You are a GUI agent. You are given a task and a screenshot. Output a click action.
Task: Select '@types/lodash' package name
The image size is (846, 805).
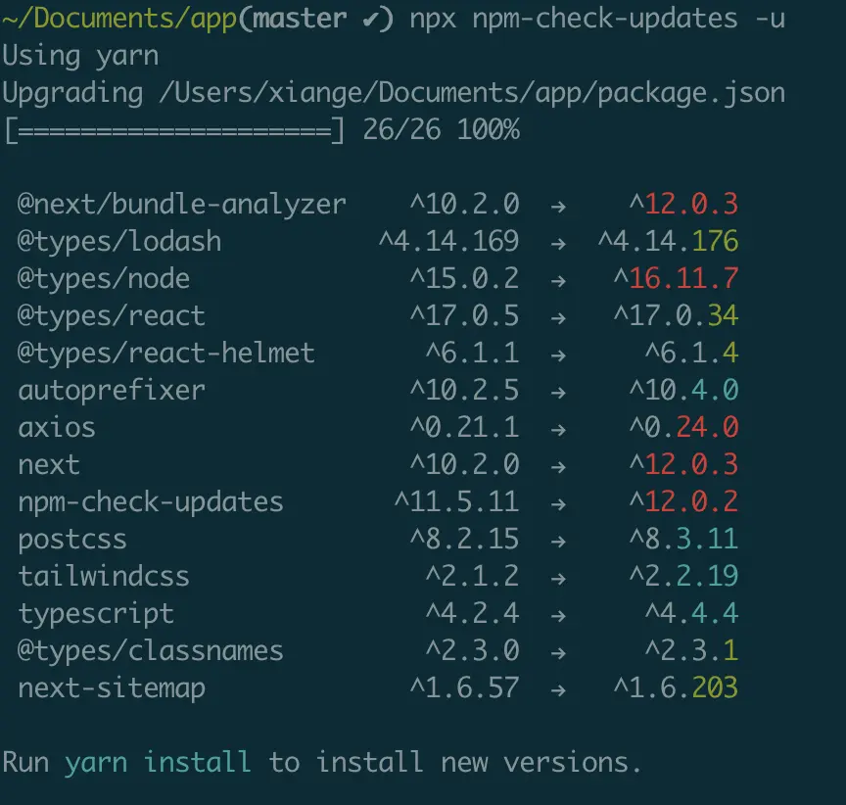[x=119, y=242]
